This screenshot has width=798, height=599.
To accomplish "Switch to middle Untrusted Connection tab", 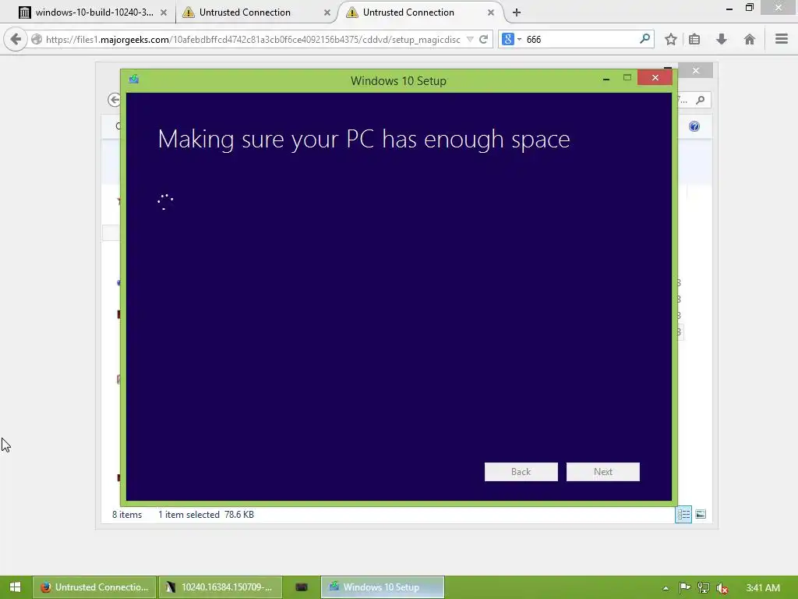I will pos(256,12).
